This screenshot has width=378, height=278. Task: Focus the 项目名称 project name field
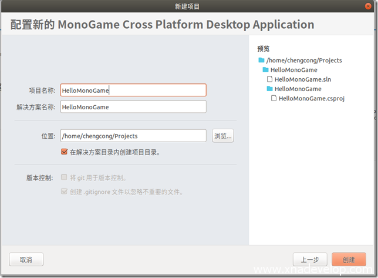[133, 90]
